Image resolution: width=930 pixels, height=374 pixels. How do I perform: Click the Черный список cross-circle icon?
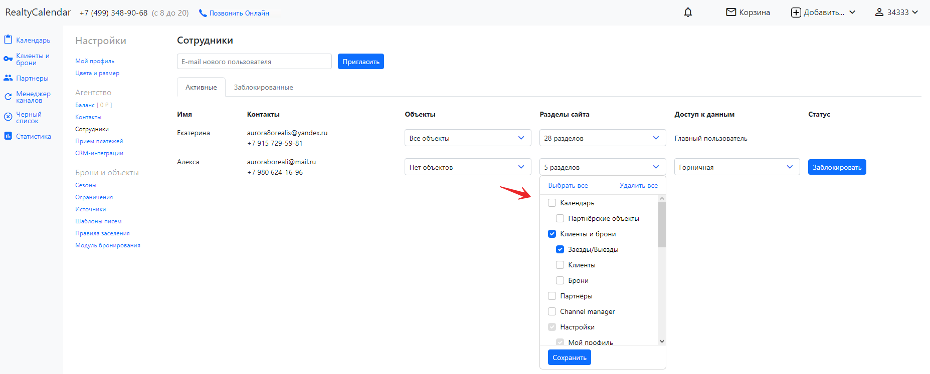pos(8,117)
